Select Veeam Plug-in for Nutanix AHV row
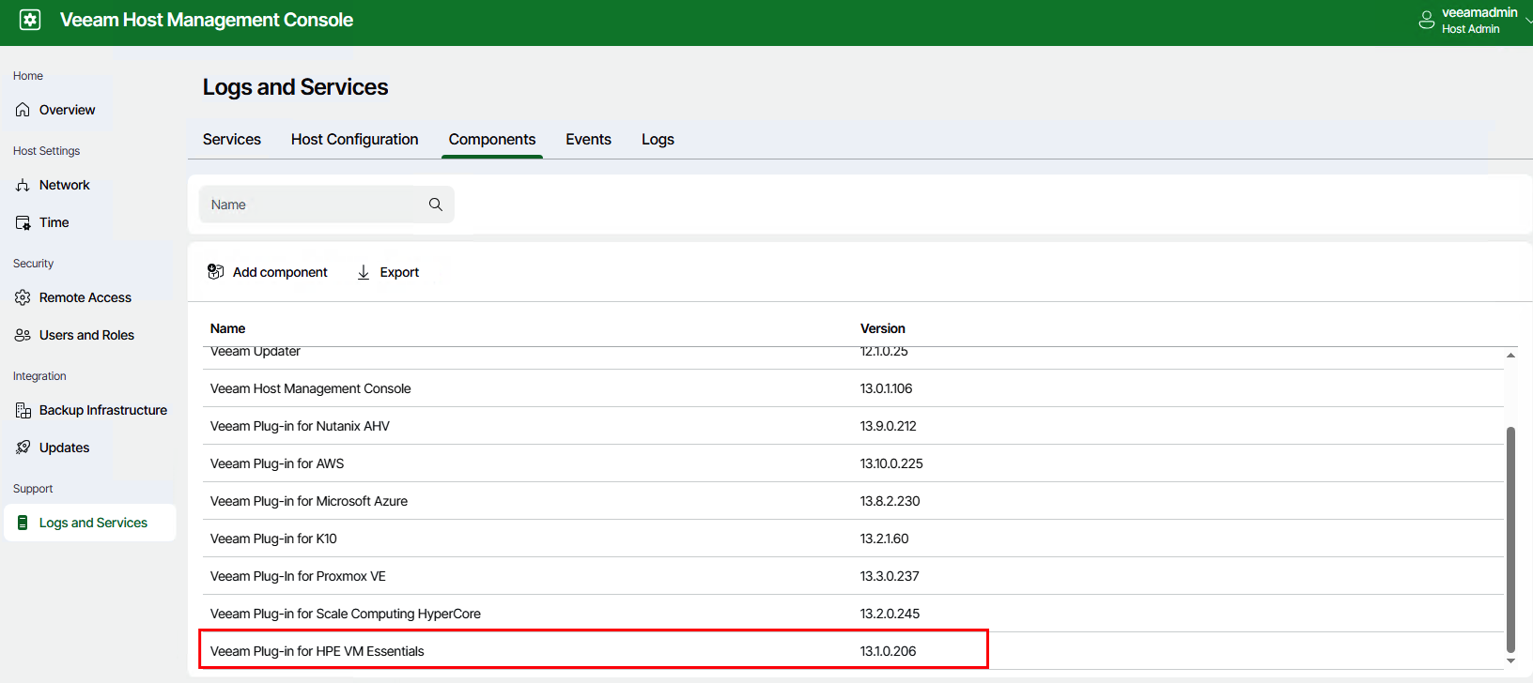This screenshot has width=1533, height=683. tap(853, 426)
